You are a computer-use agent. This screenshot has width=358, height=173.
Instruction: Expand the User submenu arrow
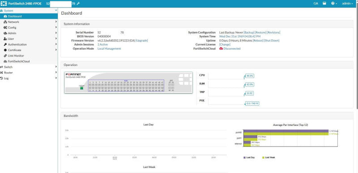pos(56,39)
